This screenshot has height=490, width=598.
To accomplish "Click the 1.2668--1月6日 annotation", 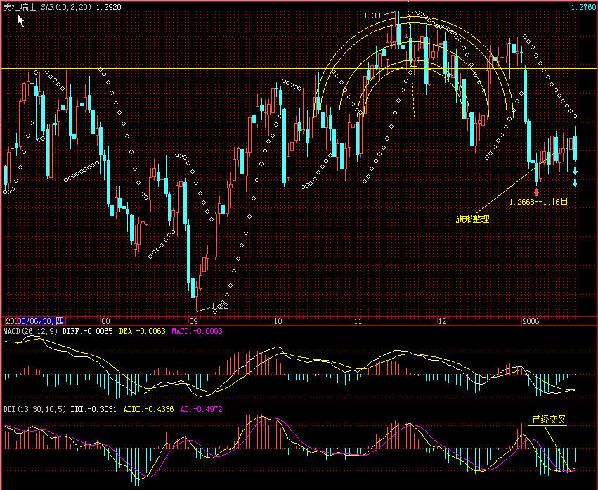I will [x=538, y=202].
